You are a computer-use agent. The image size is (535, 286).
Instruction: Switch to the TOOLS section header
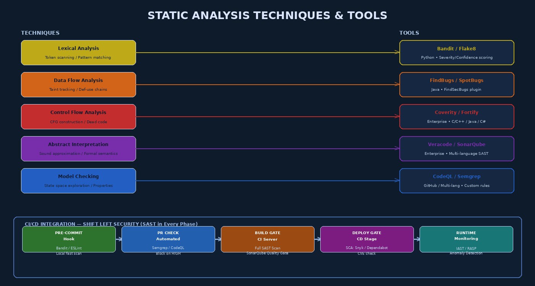click(409, 33)
